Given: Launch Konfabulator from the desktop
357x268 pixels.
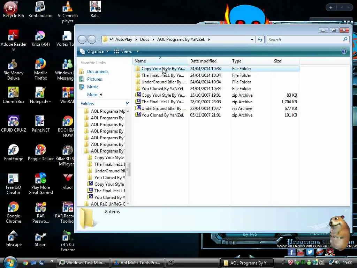Looking at the screenshot, I should (x=40, y=9).
